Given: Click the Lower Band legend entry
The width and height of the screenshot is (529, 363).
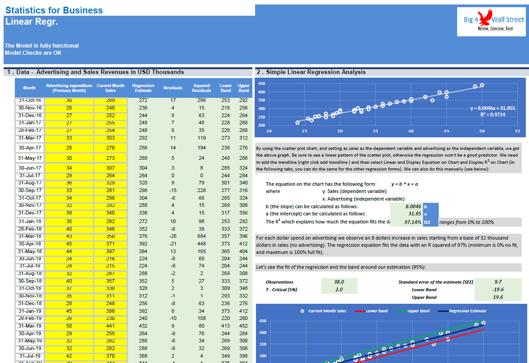Looking at the screenshot, I should 371,311.
